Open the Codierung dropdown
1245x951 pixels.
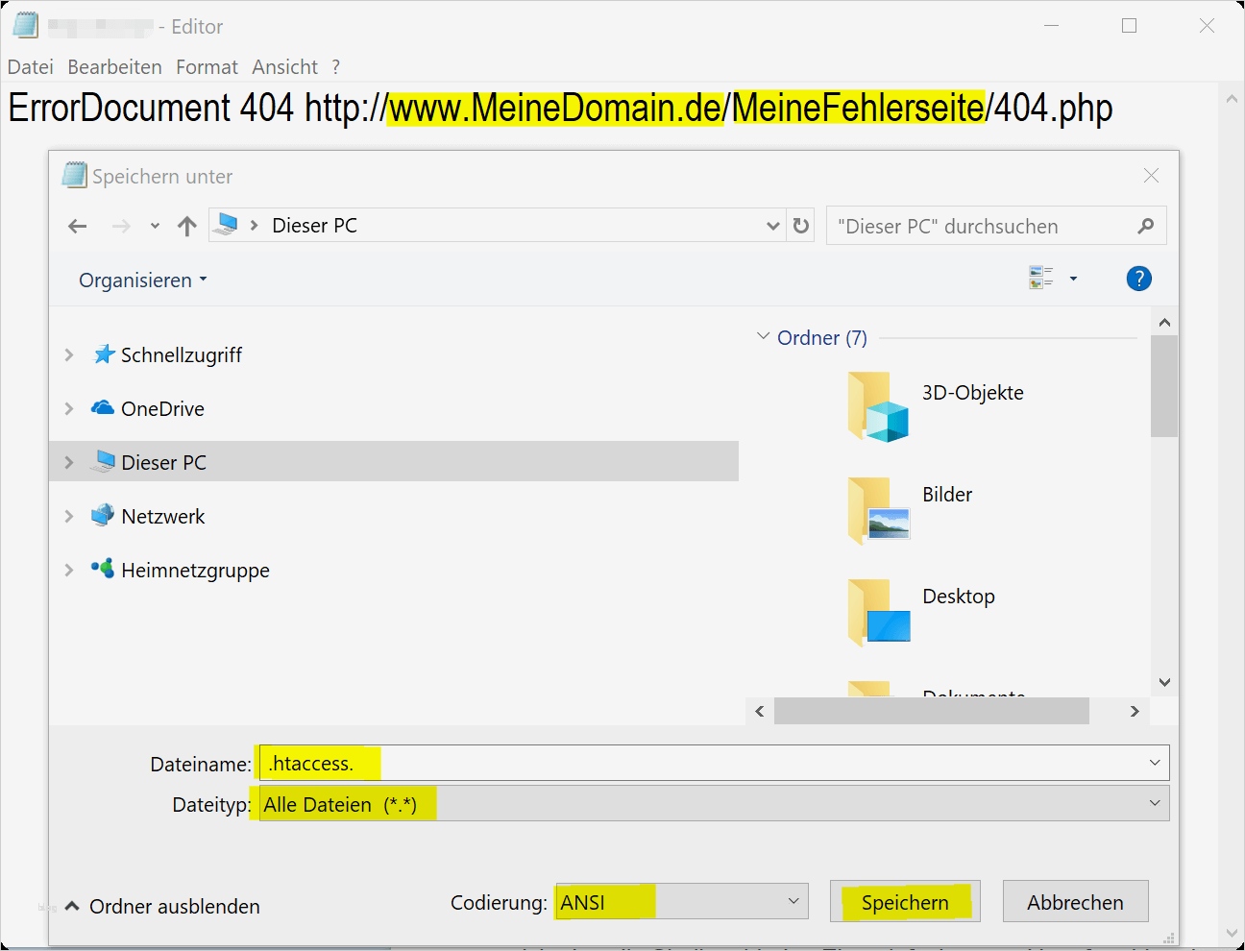[x=793, y=901]
